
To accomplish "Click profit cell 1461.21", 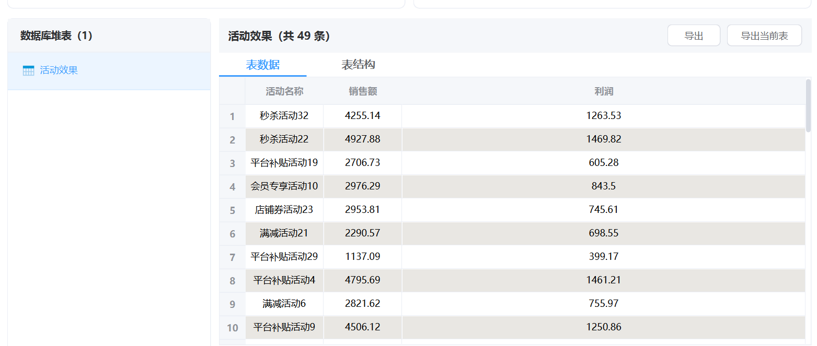I will 603,280.
